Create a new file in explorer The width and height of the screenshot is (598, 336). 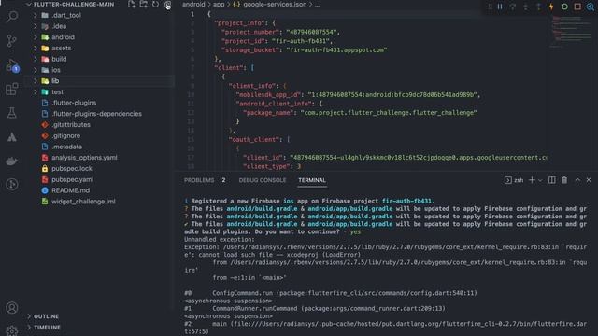click(x=131, y=5)
